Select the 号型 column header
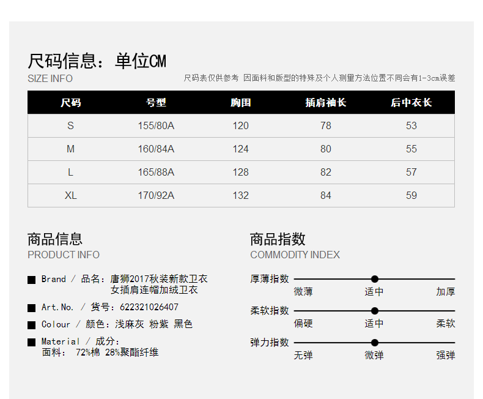 (x=156, y=102)
